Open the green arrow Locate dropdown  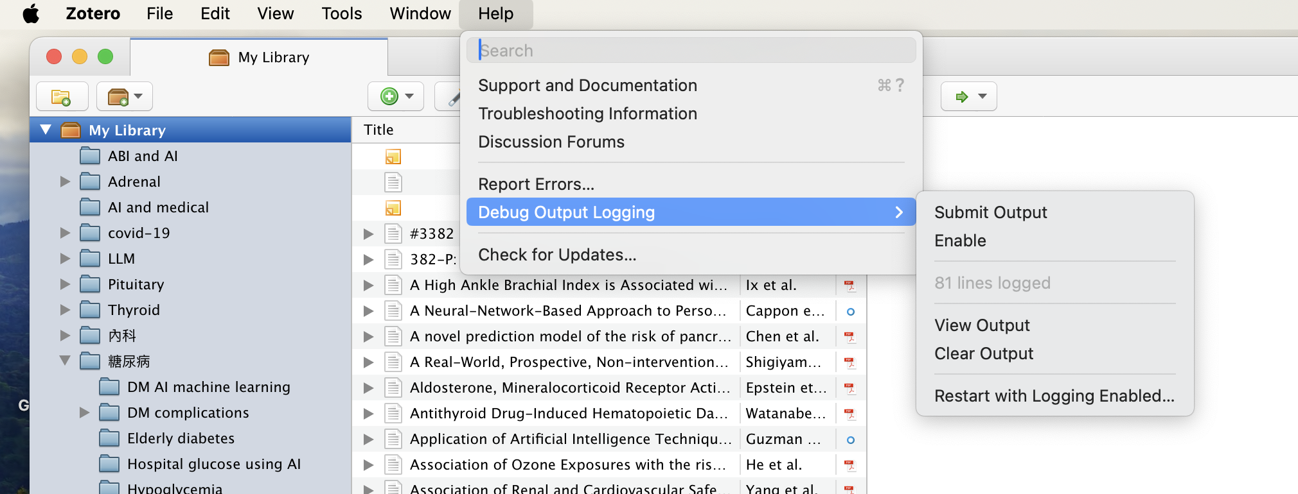pyautogui.click(x=969, y=96)
